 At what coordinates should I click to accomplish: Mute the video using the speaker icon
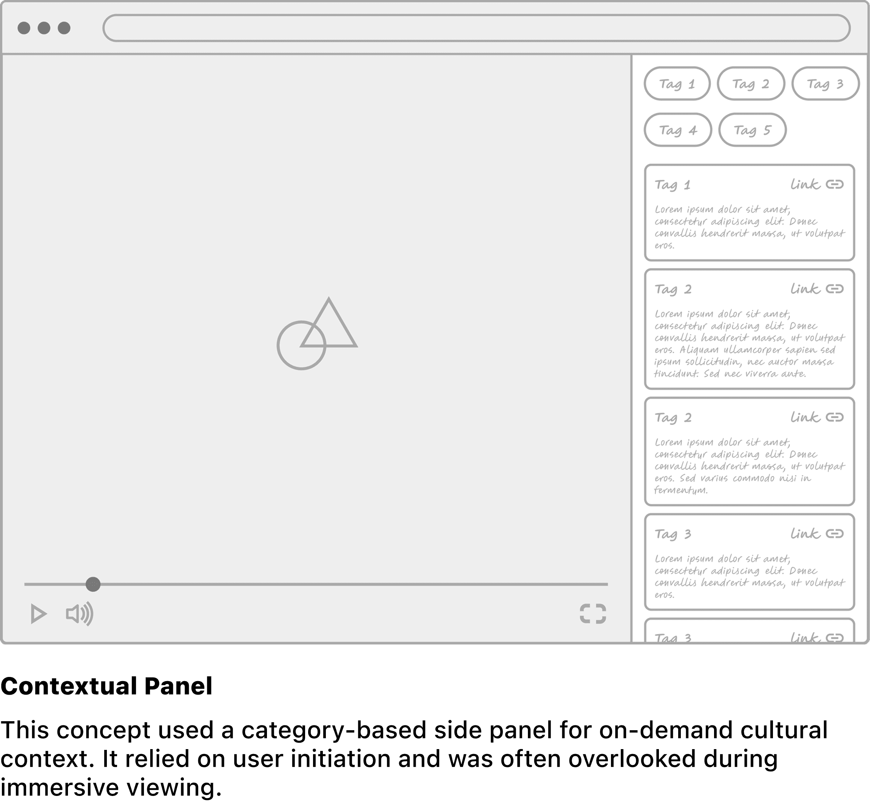point(79,613)
